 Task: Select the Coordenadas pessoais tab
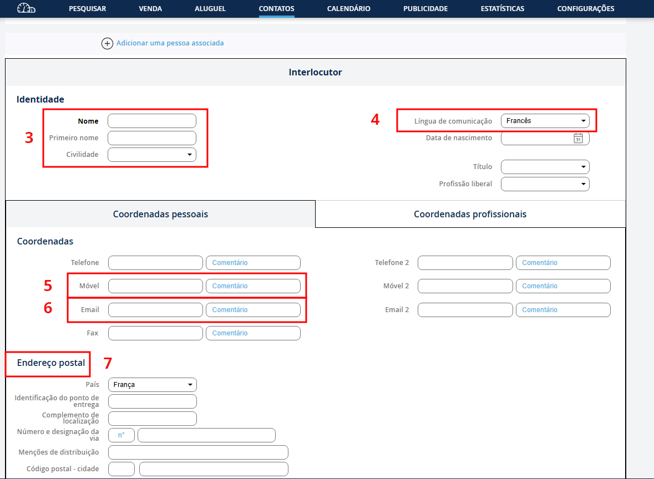(x=160, y=214)
